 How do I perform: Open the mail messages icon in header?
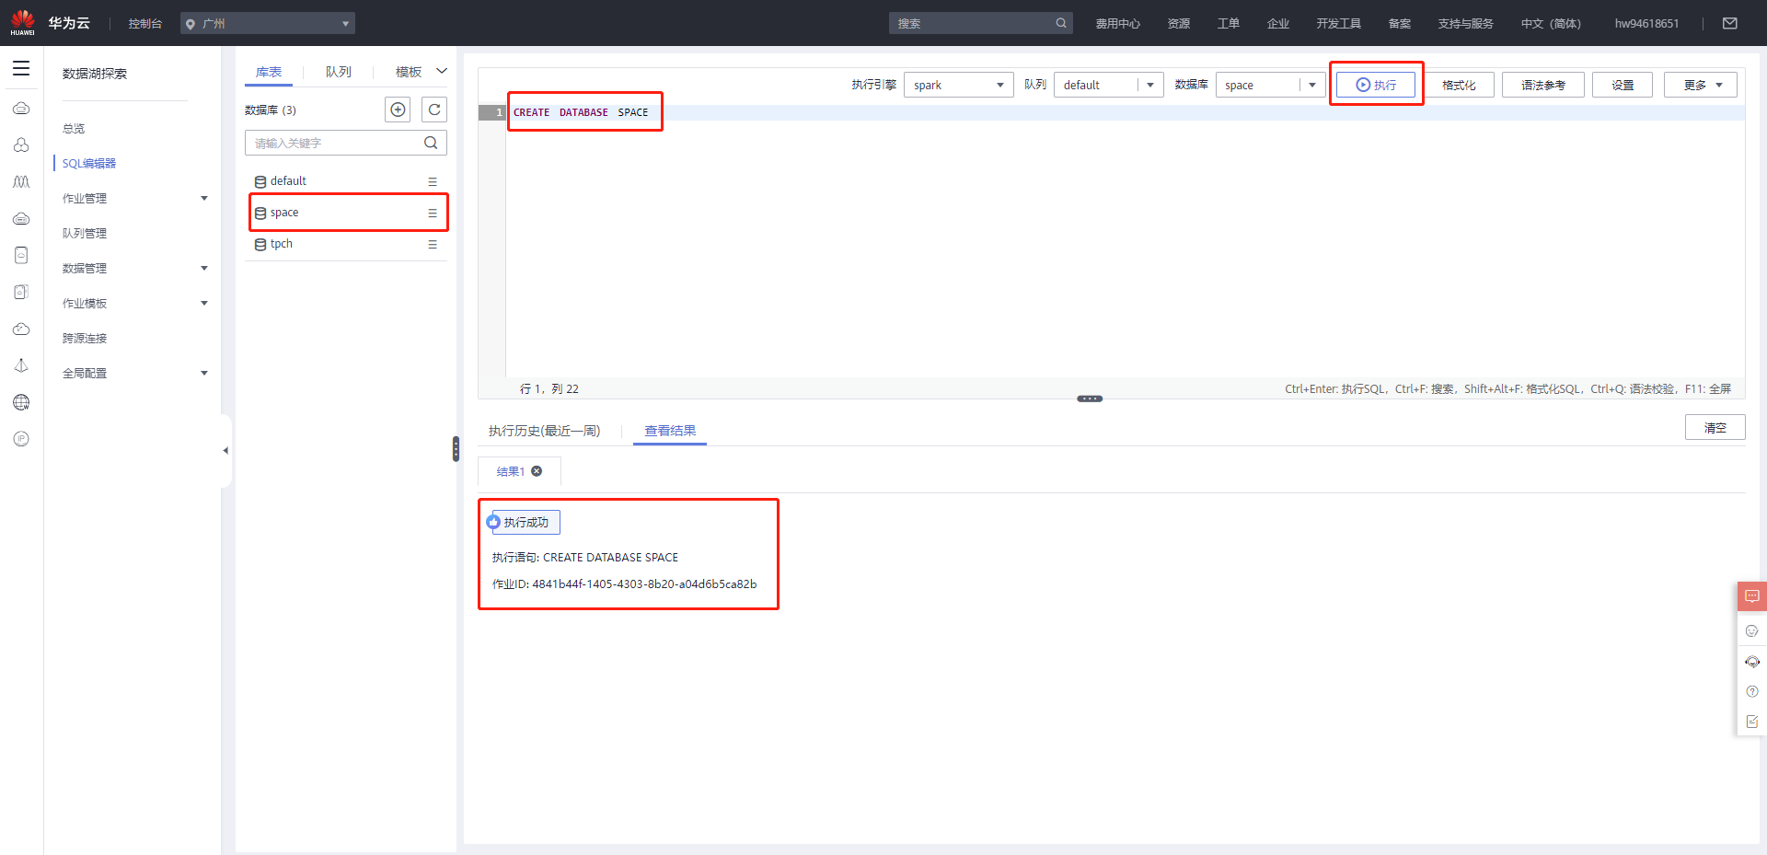coord(1730,23)
